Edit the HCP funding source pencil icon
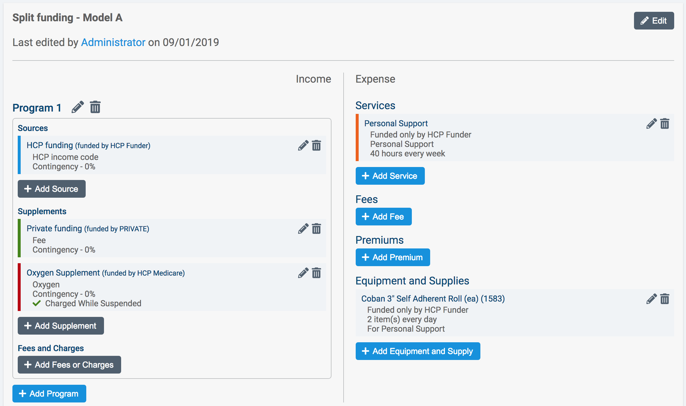686x406 pixels. pyautogui.click(x=303, y=145)
